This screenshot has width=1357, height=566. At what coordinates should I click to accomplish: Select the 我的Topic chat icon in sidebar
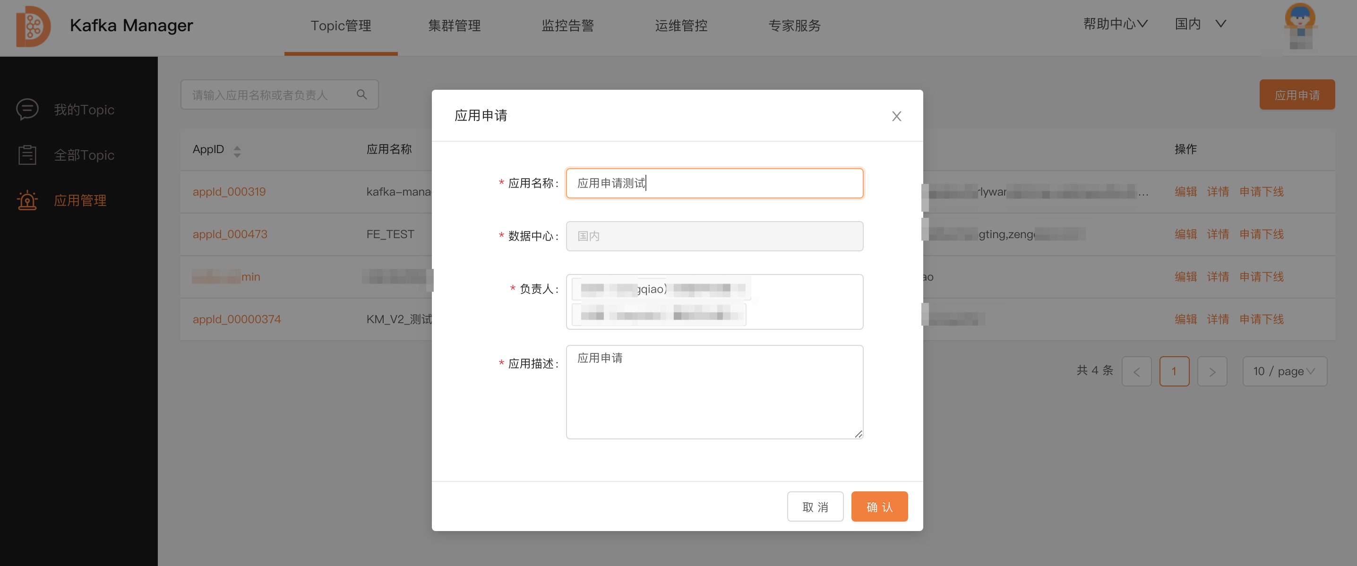click(x=27, y=110)
